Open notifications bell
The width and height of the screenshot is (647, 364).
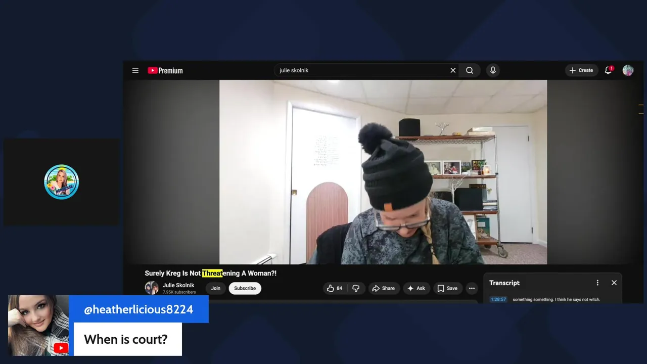[609, 70]
